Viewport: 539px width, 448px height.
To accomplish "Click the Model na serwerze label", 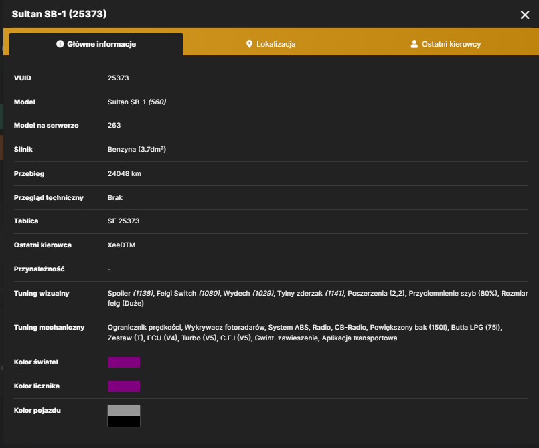I will pos(46,125).
